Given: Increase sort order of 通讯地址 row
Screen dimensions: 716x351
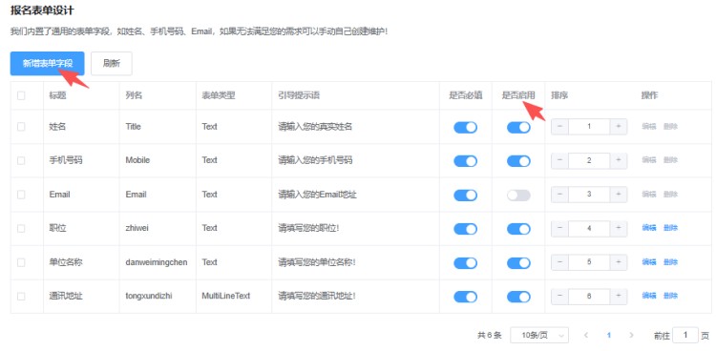Looking at the screenshot, I should [619, 297].
